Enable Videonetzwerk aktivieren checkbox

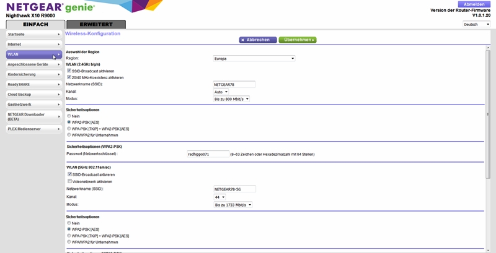coord(69,181)
